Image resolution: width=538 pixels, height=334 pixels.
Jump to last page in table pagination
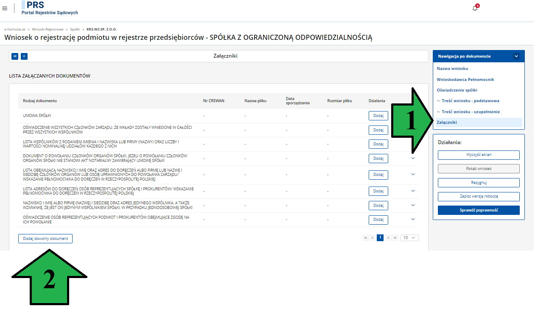tap(395, 238)
